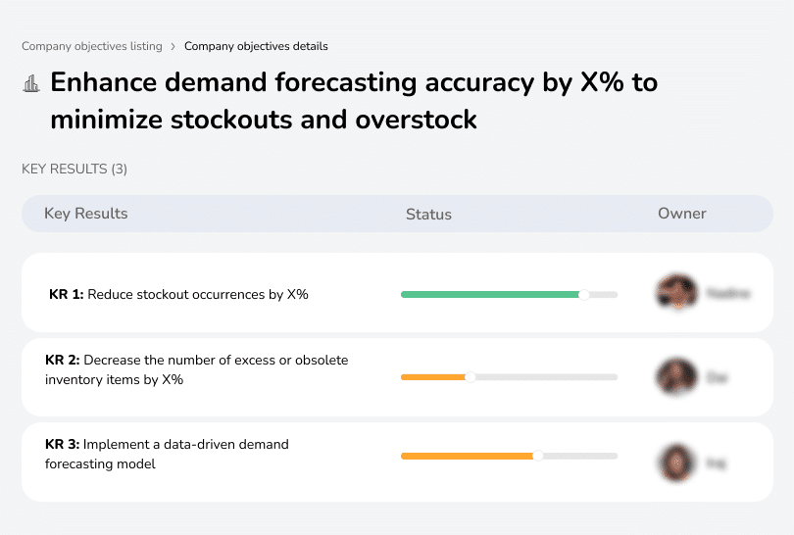Select the Company objectives details breadcrumb
The width and height of the screenshot is (794, 535).
coord(256,46)
